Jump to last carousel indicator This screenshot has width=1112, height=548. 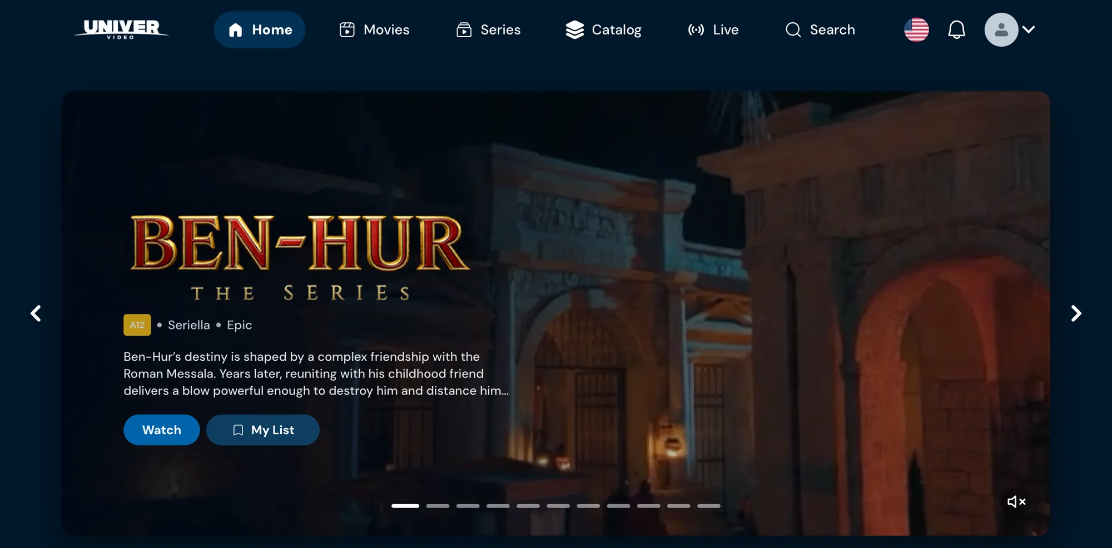point(709,506)
